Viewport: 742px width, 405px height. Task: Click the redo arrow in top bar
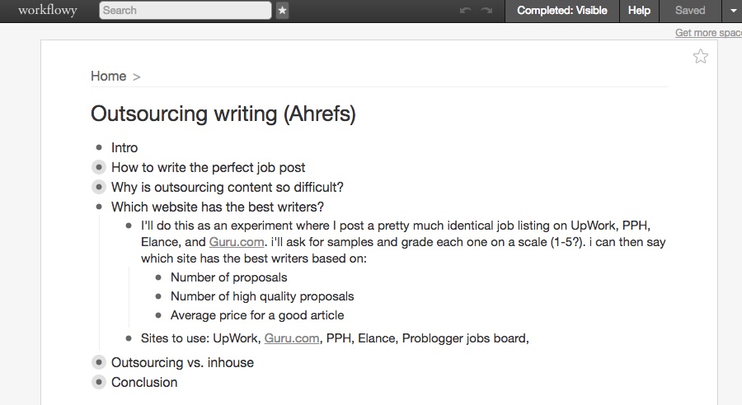coord(486,11)
